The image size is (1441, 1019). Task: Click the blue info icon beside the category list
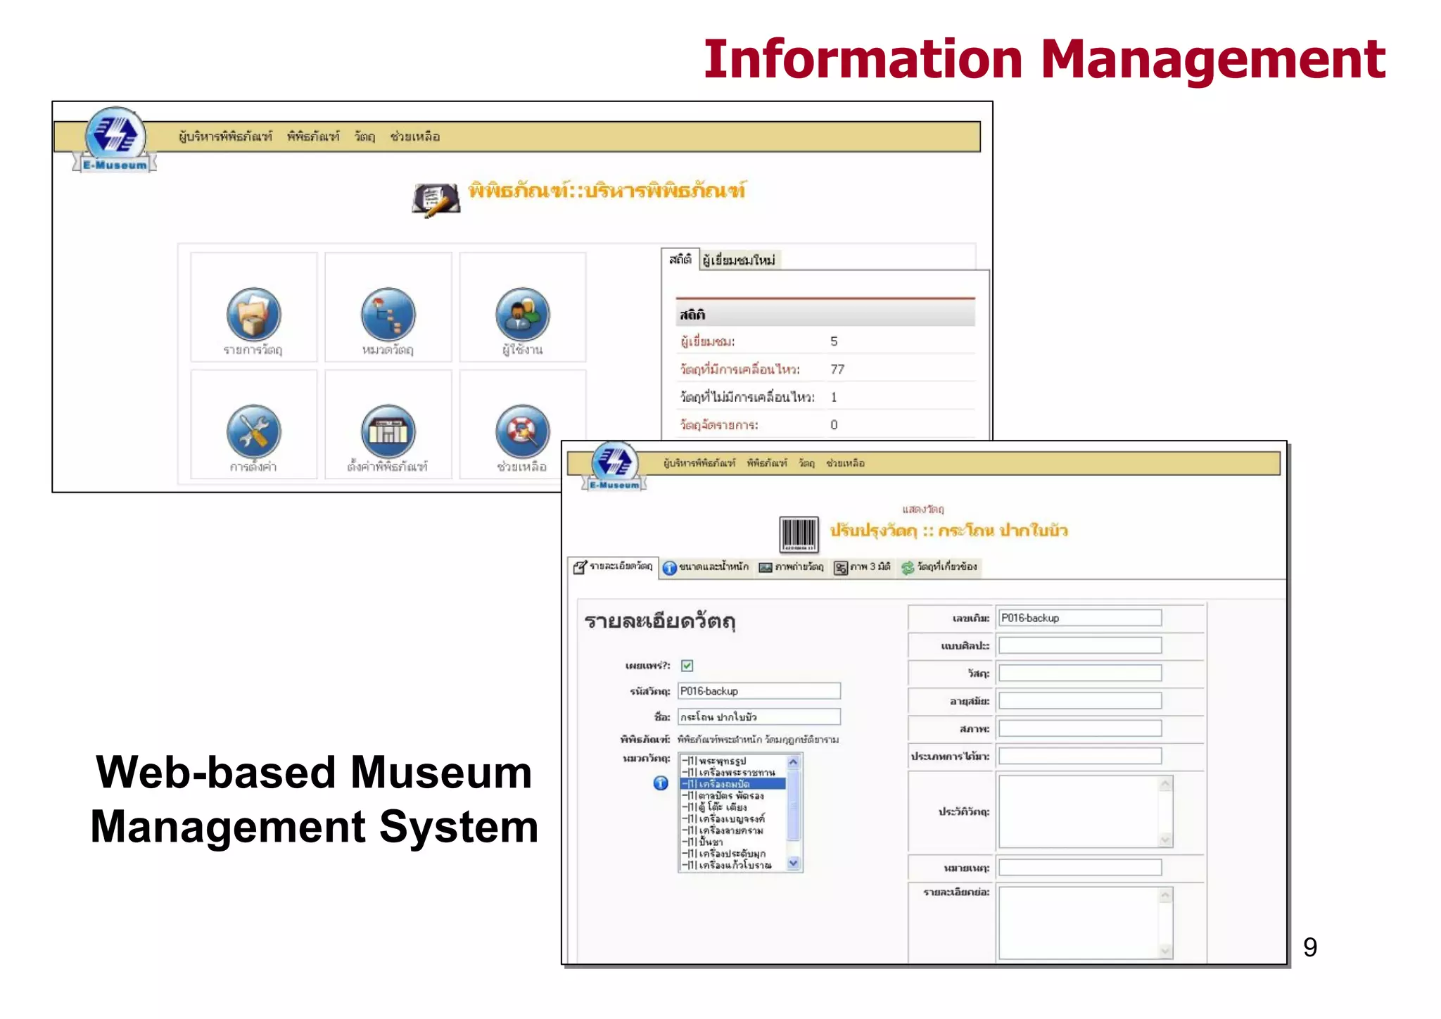coord(661,783)
